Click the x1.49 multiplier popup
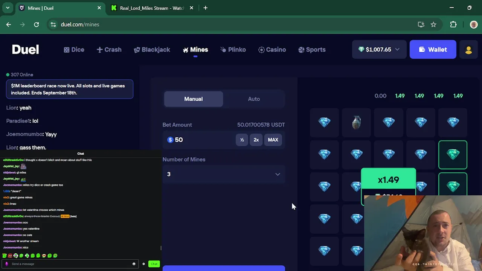This screenshot has width=482, height=271. point(388,180)
